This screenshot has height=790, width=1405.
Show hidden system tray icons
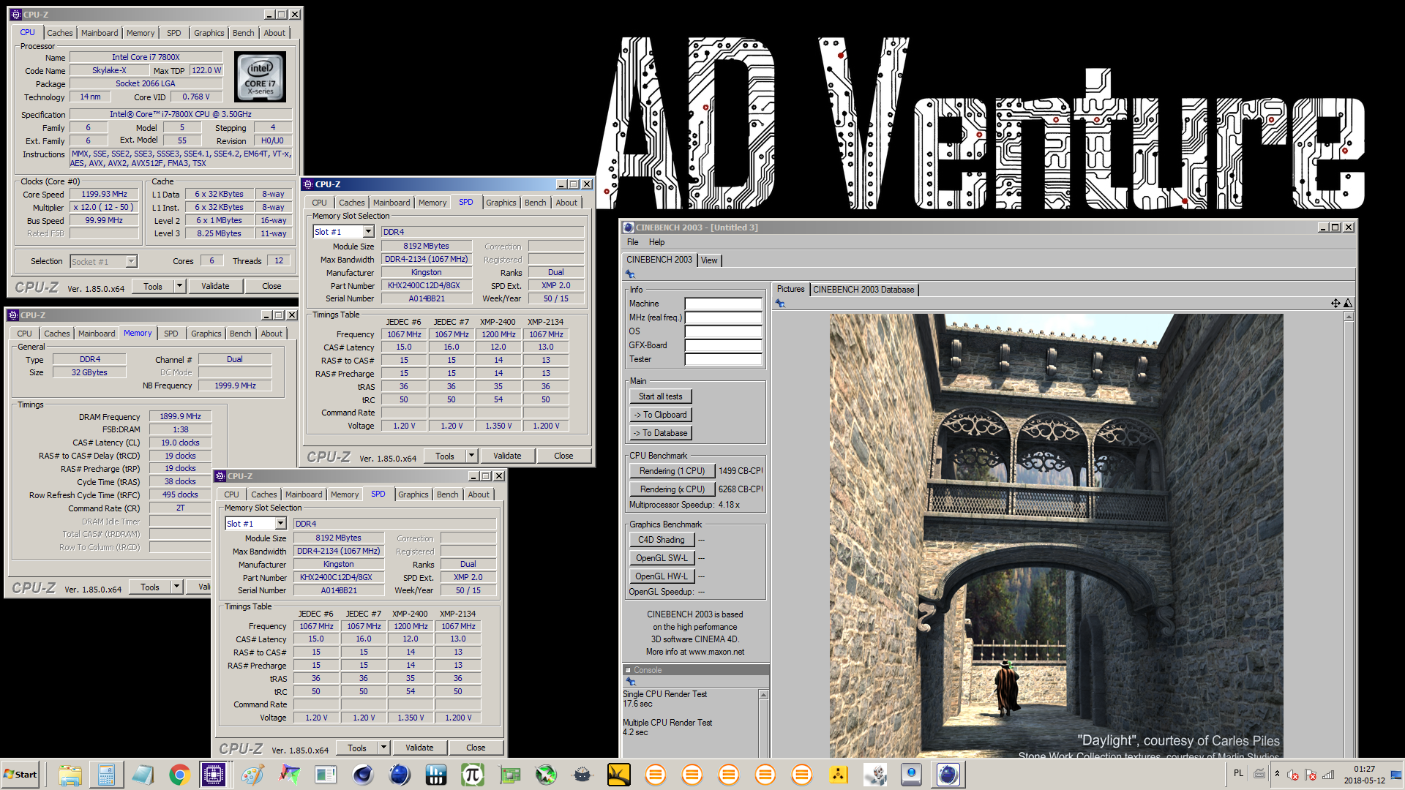1277,774
